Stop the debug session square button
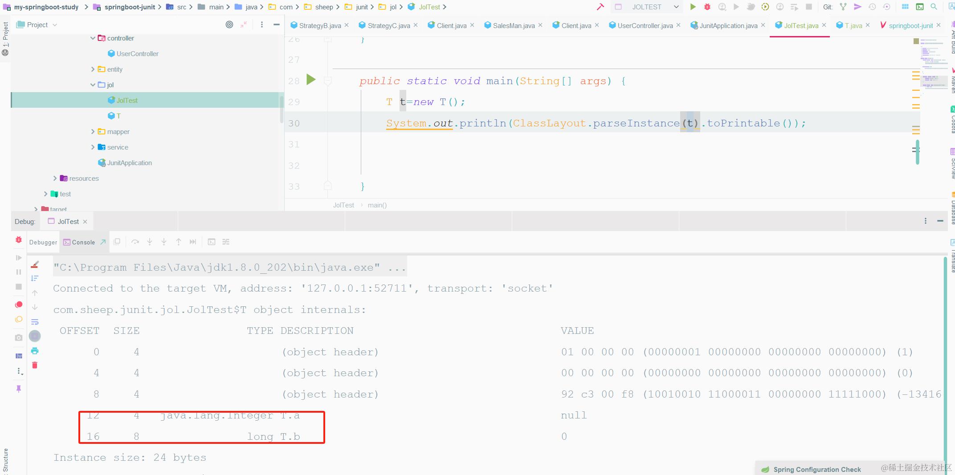This screenshot has height=475, width=955. 19,287
